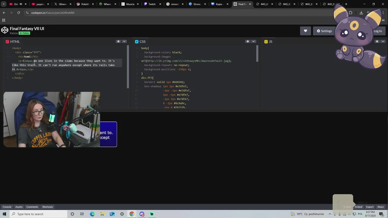The height and width of the screenshot is (218, 388).
Task: Open pen Settings
Action: [x=324, y=31]
